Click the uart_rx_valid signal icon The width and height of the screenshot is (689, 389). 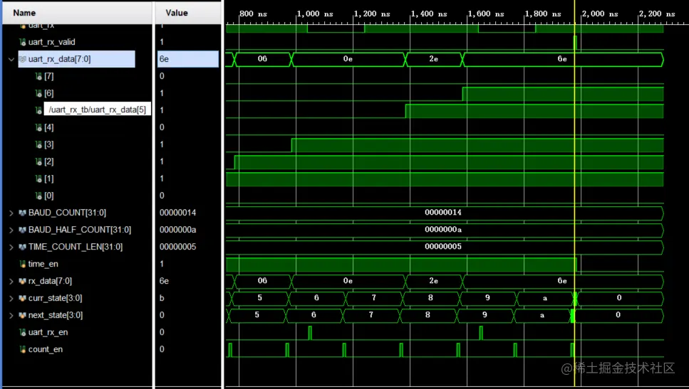coord(22,42)
